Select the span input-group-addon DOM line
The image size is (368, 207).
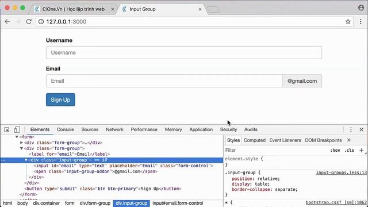(95, 171)
